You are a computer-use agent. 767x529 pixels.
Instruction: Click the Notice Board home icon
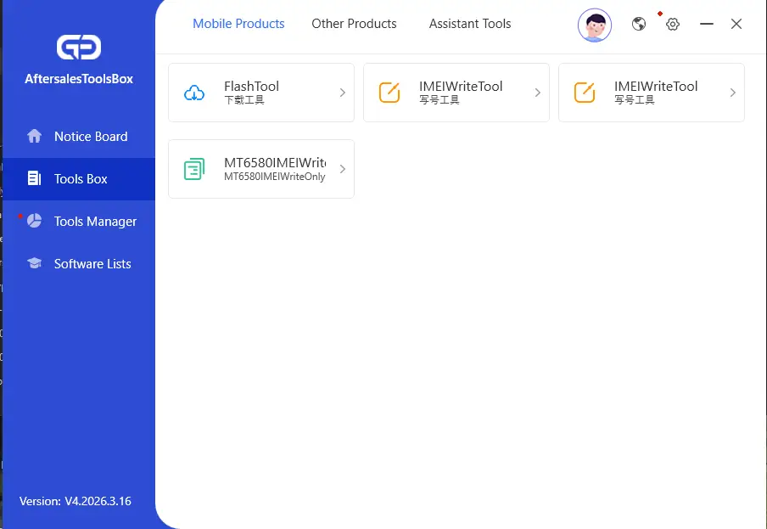34,136
